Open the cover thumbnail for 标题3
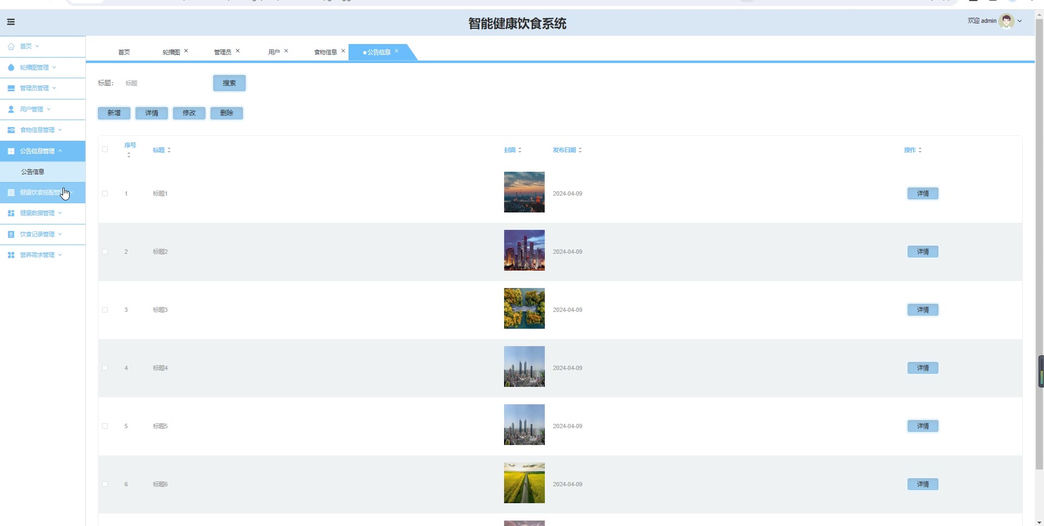This screenshot has height=526, width=1044. click(x=524, y=309)
